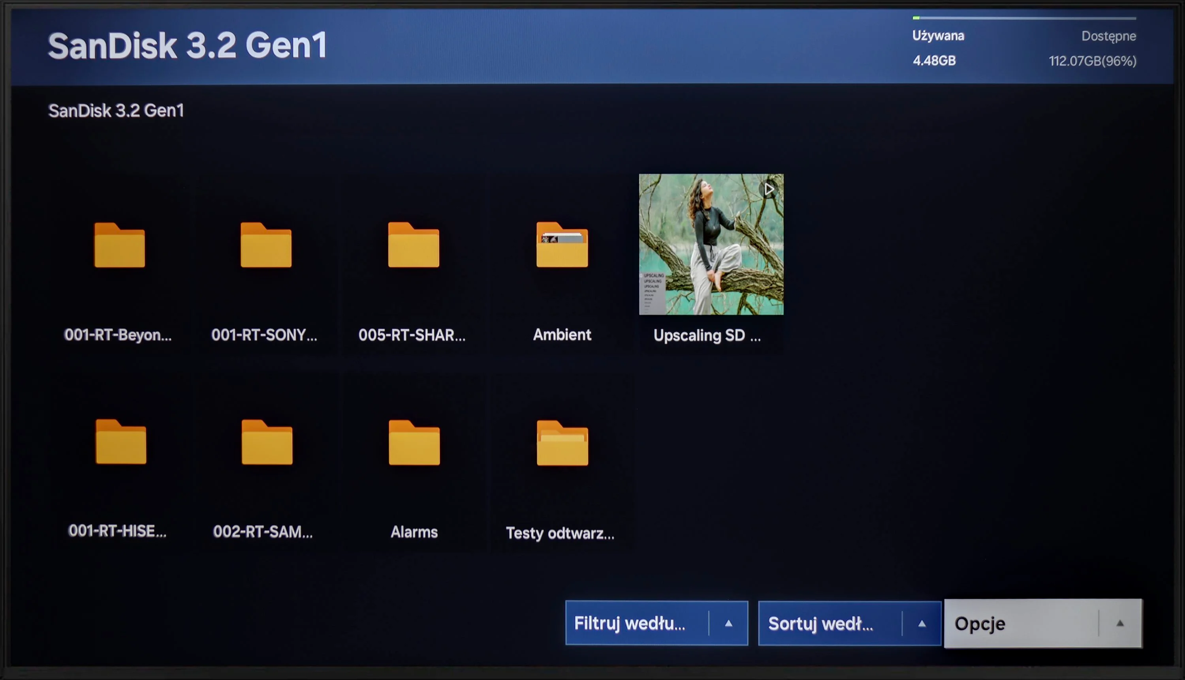Open the Ambient folder icon
This screenshot has width=1185, height=680.
(x=562, y=245)
